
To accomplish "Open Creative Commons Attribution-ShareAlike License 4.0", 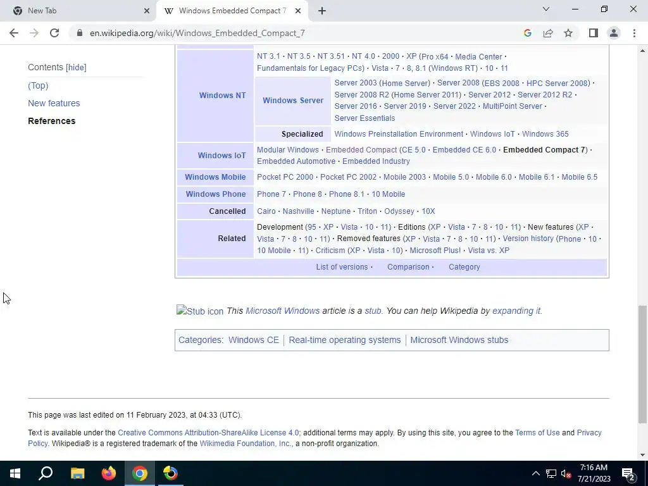I will (208, 433).
